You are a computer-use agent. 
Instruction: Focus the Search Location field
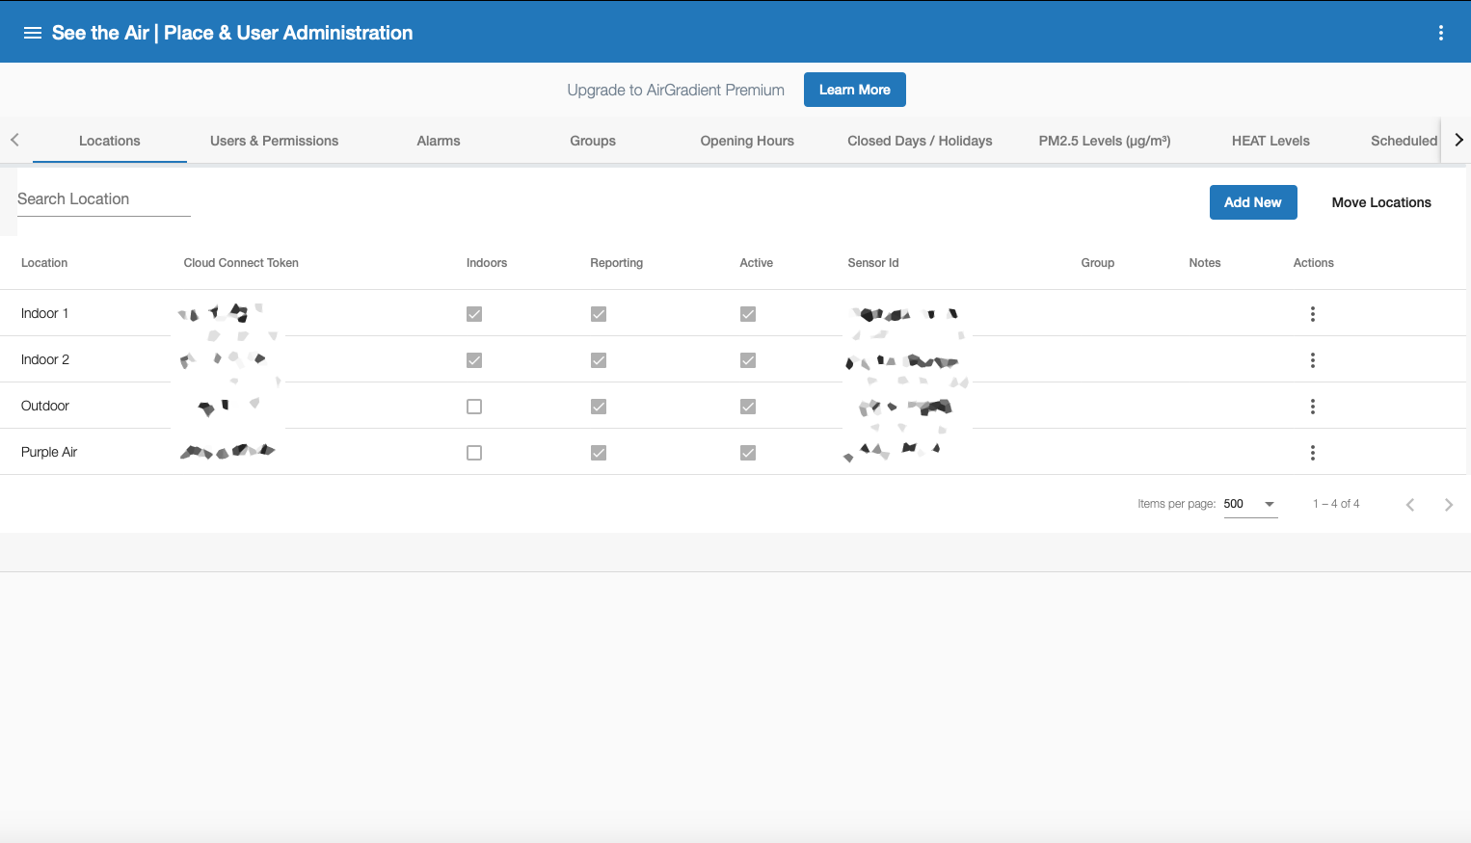(103, 199)
